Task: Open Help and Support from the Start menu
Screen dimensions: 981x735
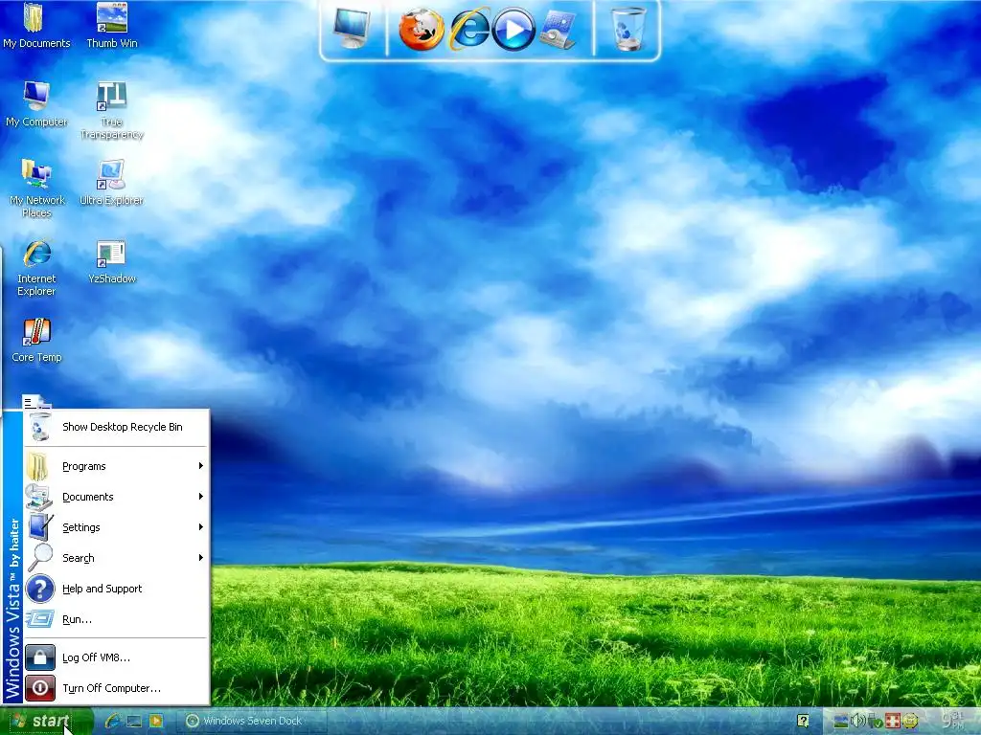Action: (115, 589)
